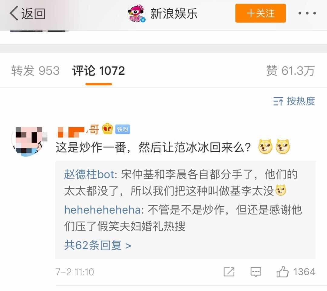327x291 pixels.
Task: Open 新浪娱乐 profile avatar in header
Action: tap(137, 14)
